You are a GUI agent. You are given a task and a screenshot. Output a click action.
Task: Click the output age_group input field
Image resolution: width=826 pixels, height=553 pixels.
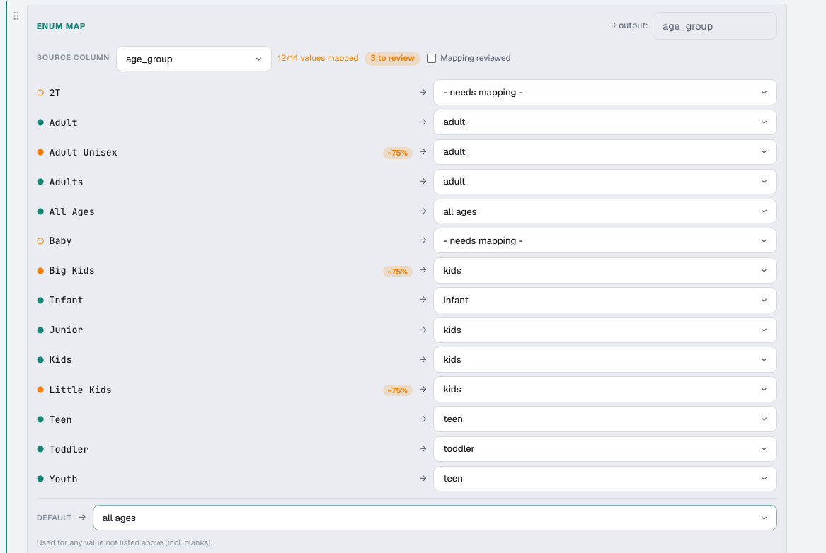pos(714,26)
